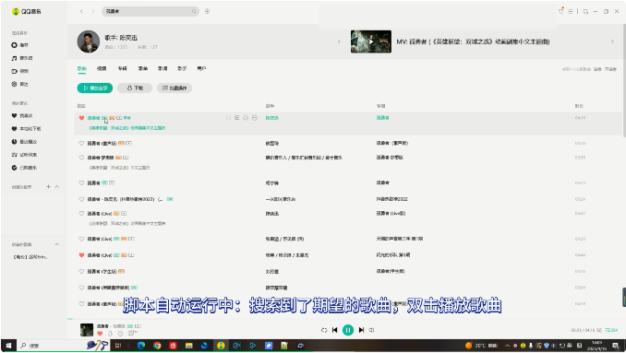Unlike the highlighted first song's red heart

[x=81, y=118]
